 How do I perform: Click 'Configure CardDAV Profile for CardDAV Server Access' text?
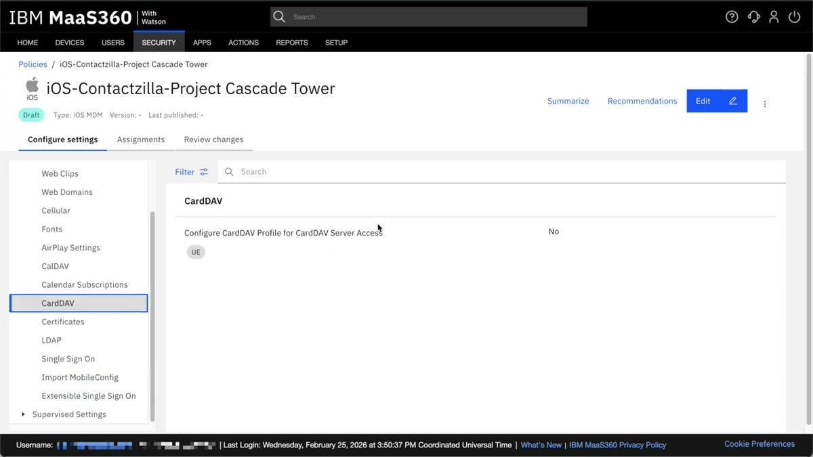click(x=283, y=233)
